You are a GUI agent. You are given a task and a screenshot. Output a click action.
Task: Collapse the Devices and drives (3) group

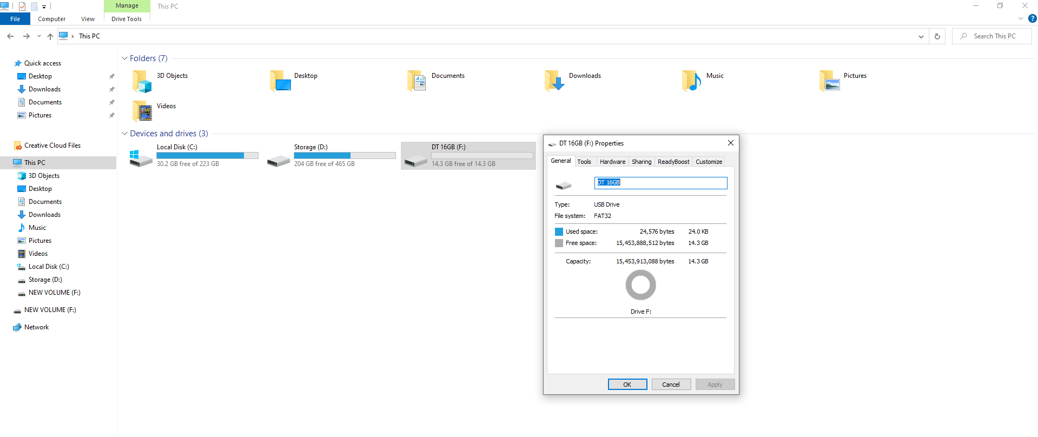124,134
